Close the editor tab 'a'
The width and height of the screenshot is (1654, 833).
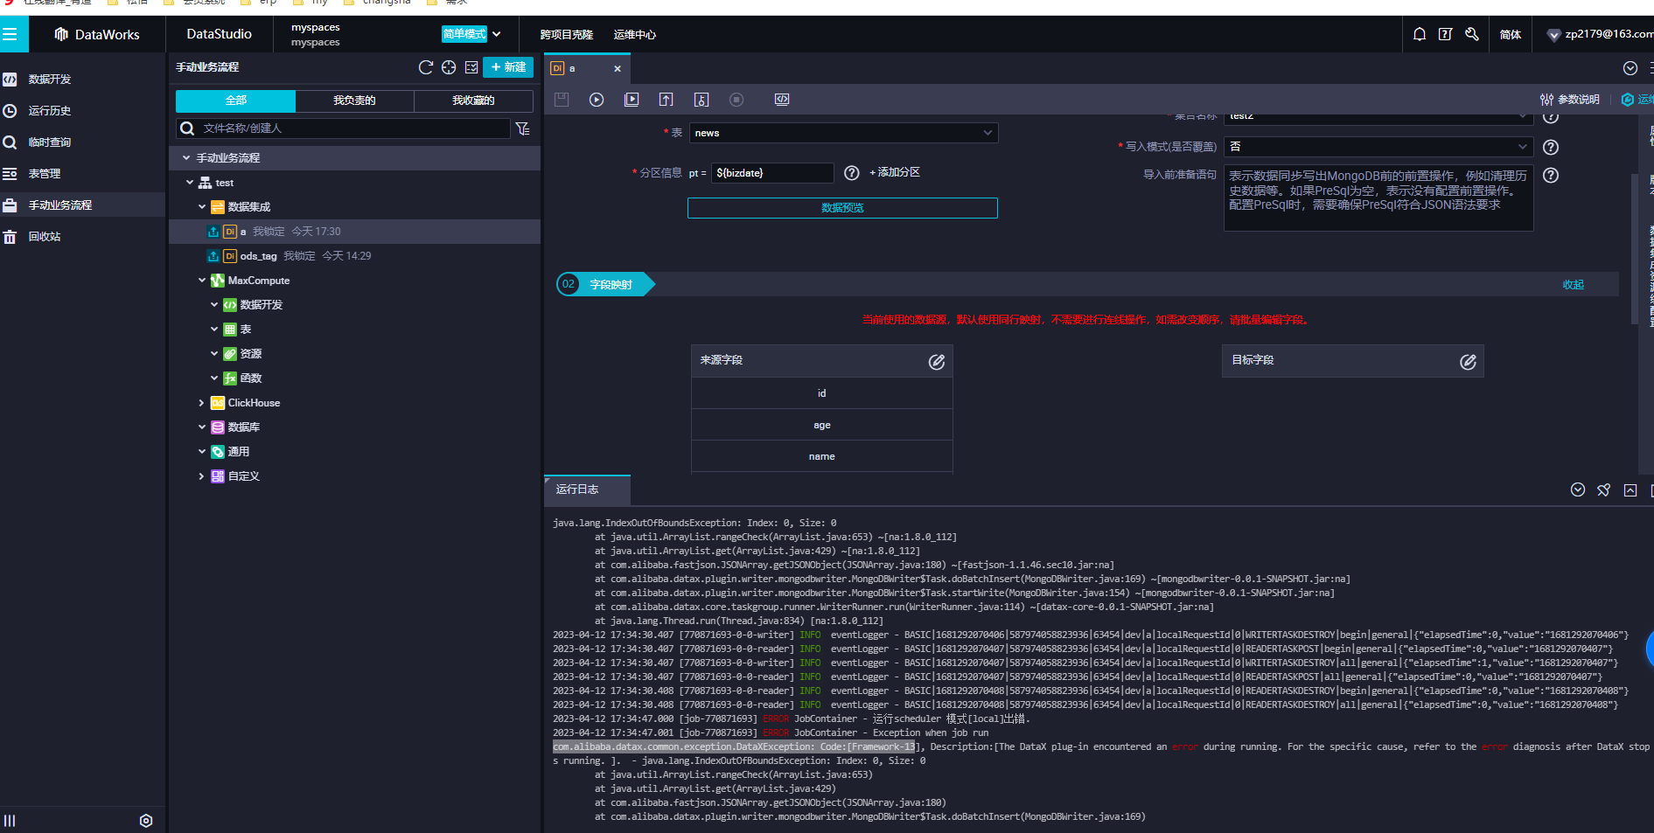pyautogui.click(x=618, y=68)
